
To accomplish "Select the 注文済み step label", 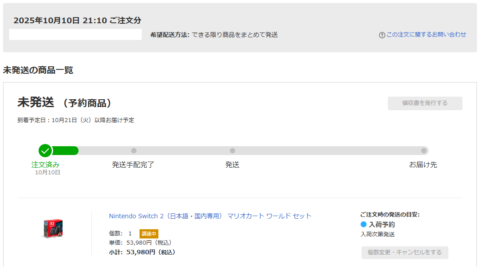I will coord(45,165).
